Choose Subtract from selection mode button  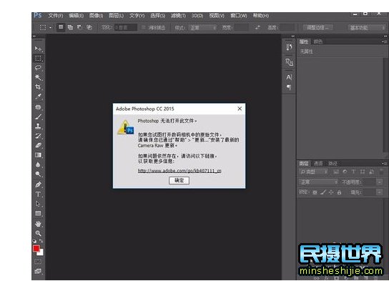[x=79, y=27]
